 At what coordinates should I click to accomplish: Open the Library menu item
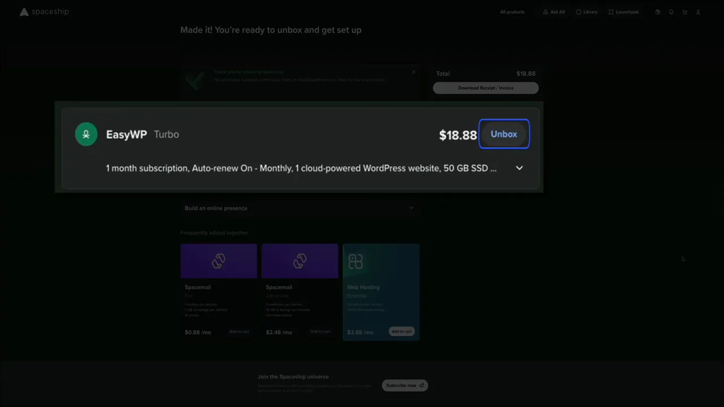pyautogui.click(x=587, y=12)
